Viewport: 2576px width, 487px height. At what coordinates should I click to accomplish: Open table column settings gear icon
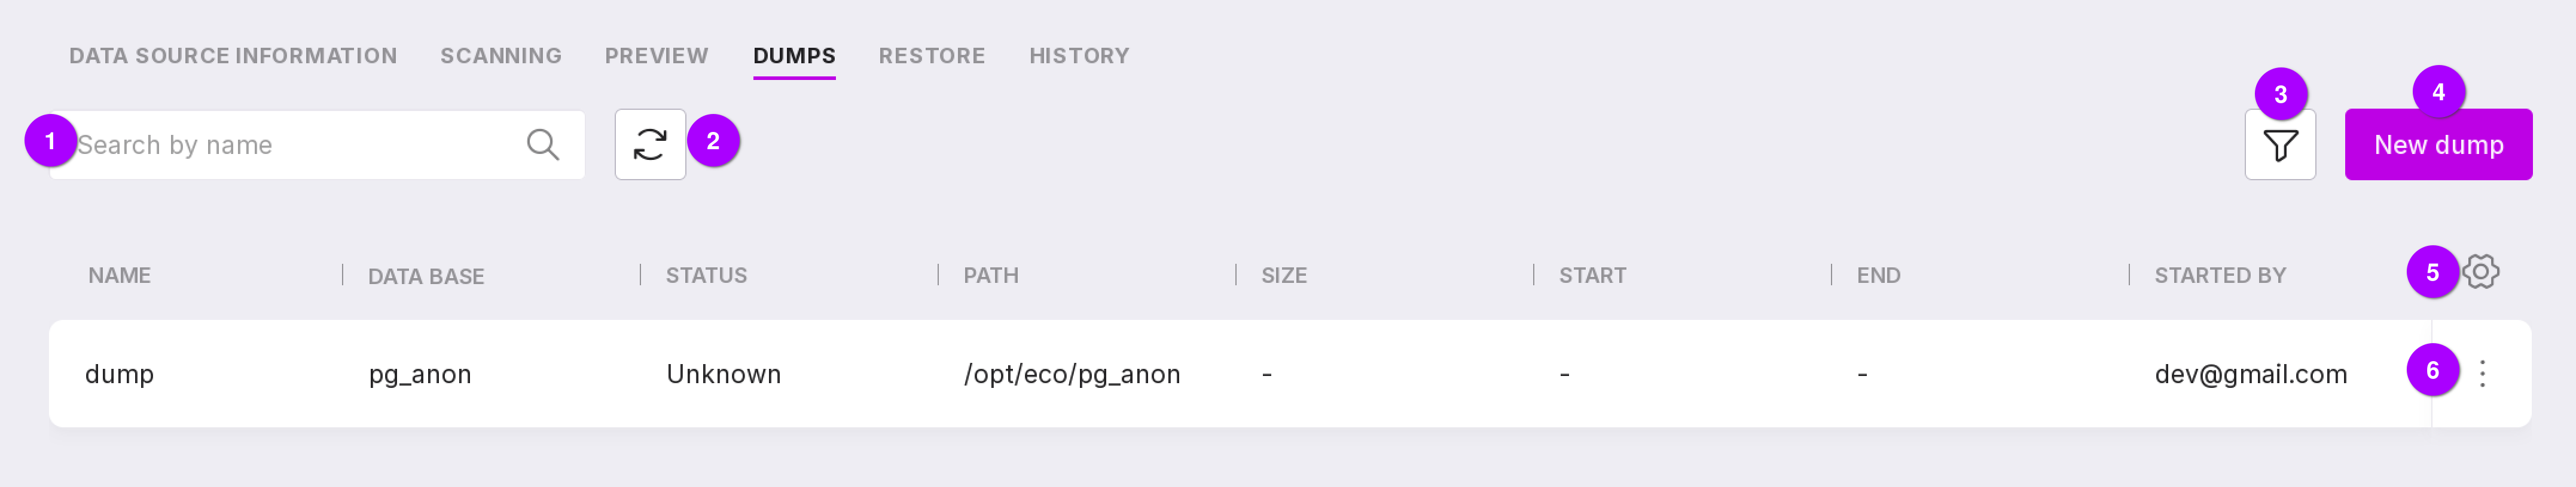click(x=2481, y=272)
